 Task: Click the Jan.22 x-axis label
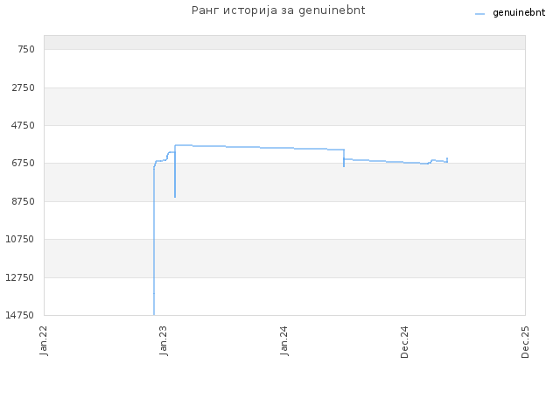[44, 340]
